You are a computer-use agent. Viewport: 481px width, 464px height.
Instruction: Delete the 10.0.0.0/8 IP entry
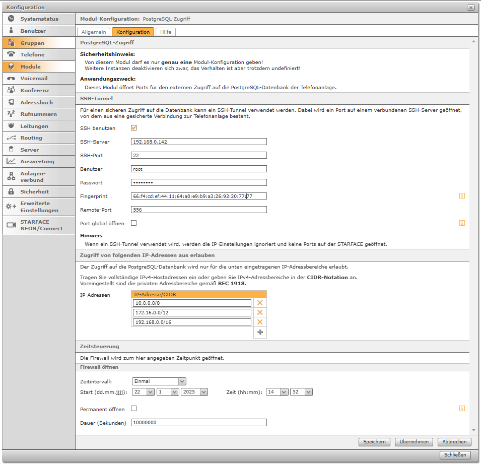coord(260,303)
